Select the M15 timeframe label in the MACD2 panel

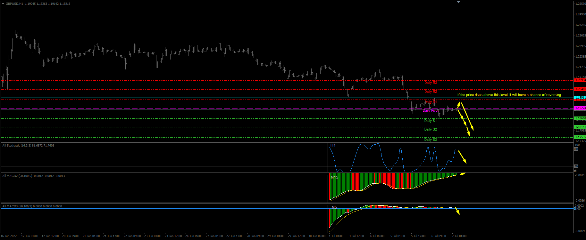coord(334,177)
